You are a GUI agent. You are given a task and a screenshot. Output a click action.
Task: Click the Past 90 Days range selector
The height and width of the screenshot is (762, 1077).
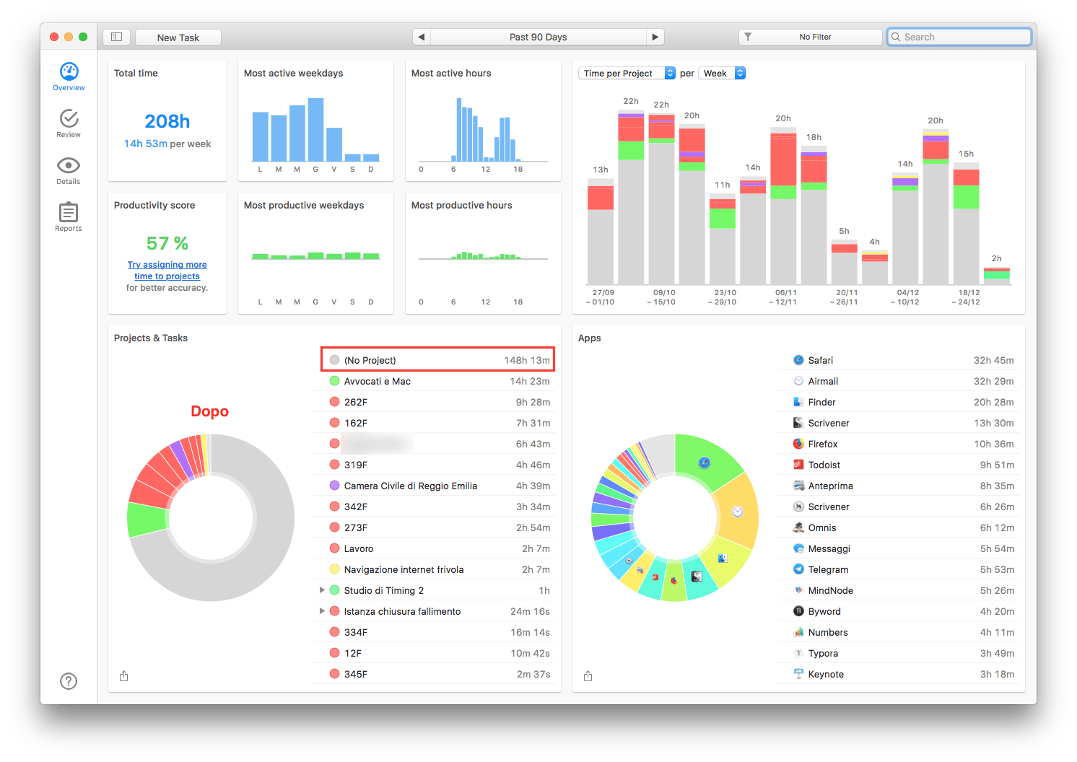(538, 37)
